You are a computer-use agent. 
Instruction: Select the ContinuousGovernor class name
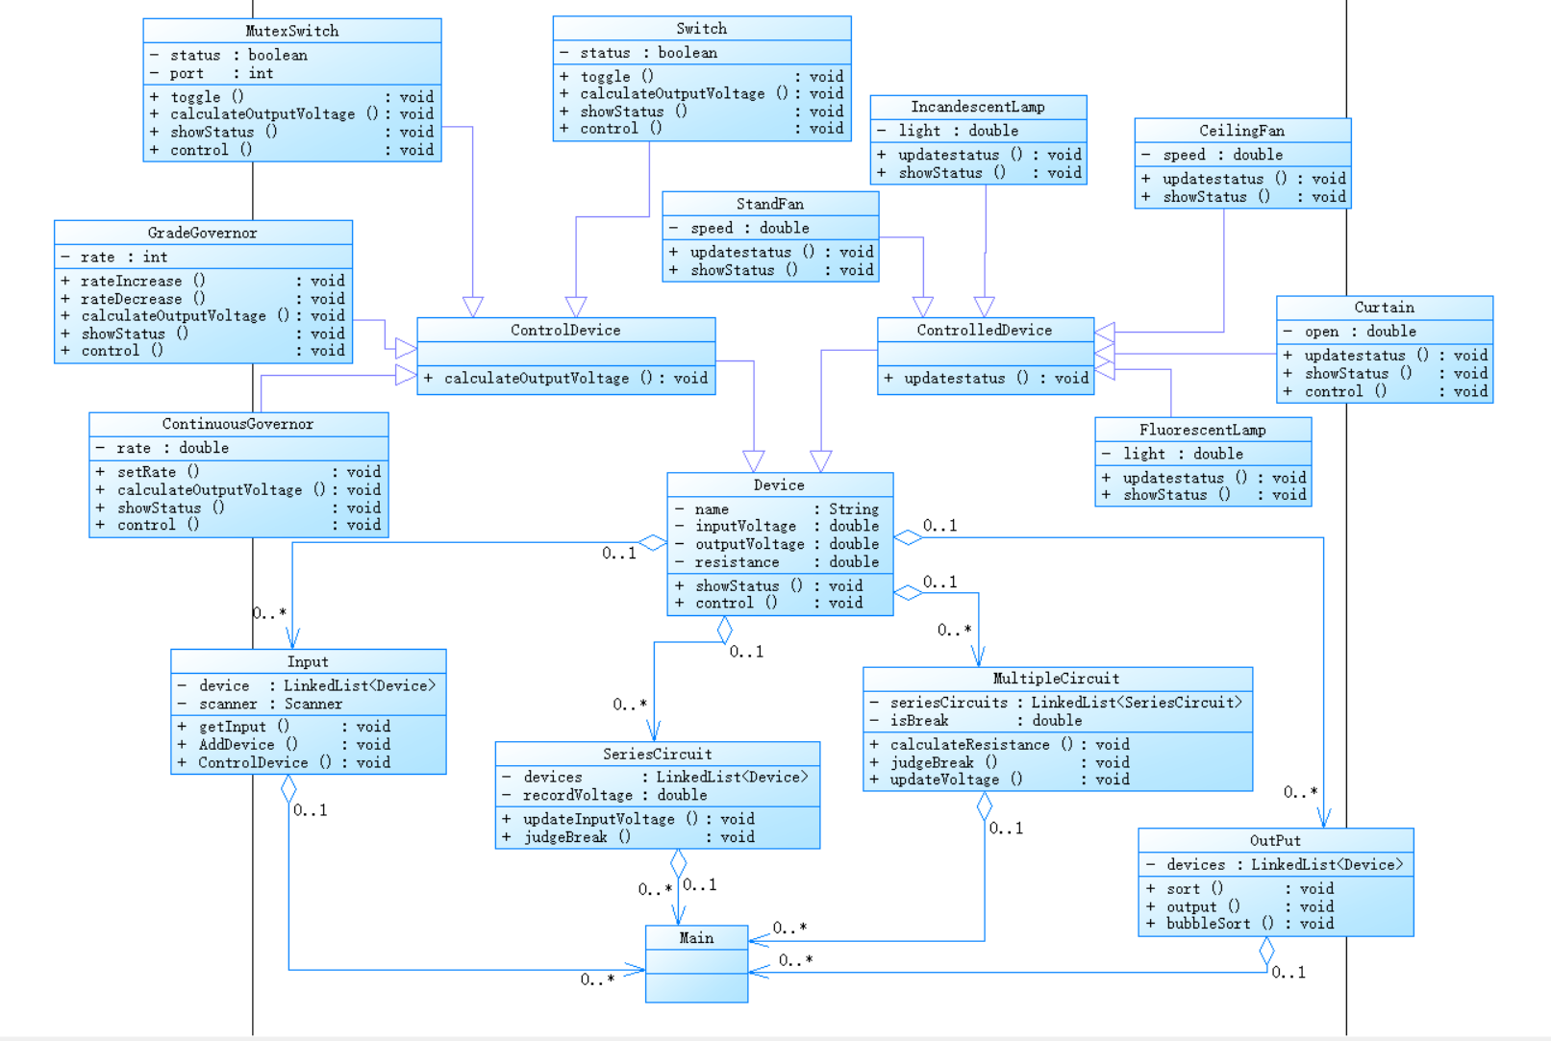238,424
